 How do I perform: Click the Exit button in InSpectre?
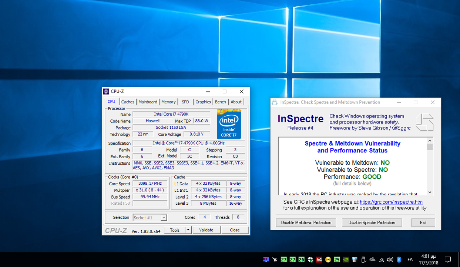pos(423,222)
